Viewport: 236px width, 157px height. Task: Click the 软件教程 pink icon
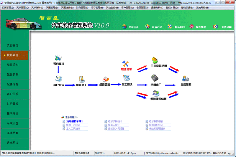pos(191,27)
